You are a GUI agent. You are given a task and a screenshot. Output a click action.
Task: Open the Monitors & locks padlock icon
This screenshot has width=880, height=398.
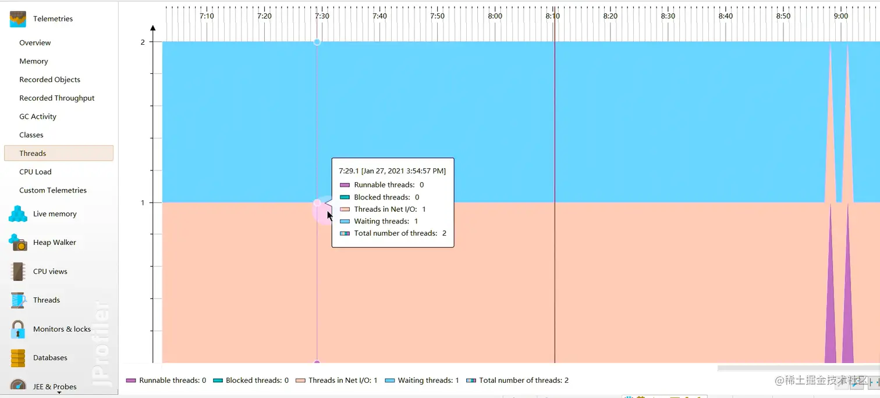tap(18, 329)
